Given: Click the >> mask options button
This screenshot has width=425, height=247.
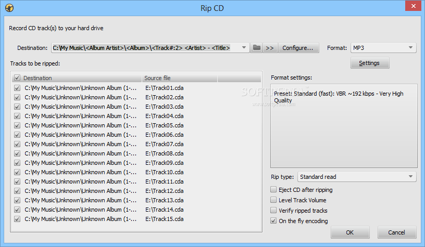Looking at the screenshot, I should click(270, 48).
